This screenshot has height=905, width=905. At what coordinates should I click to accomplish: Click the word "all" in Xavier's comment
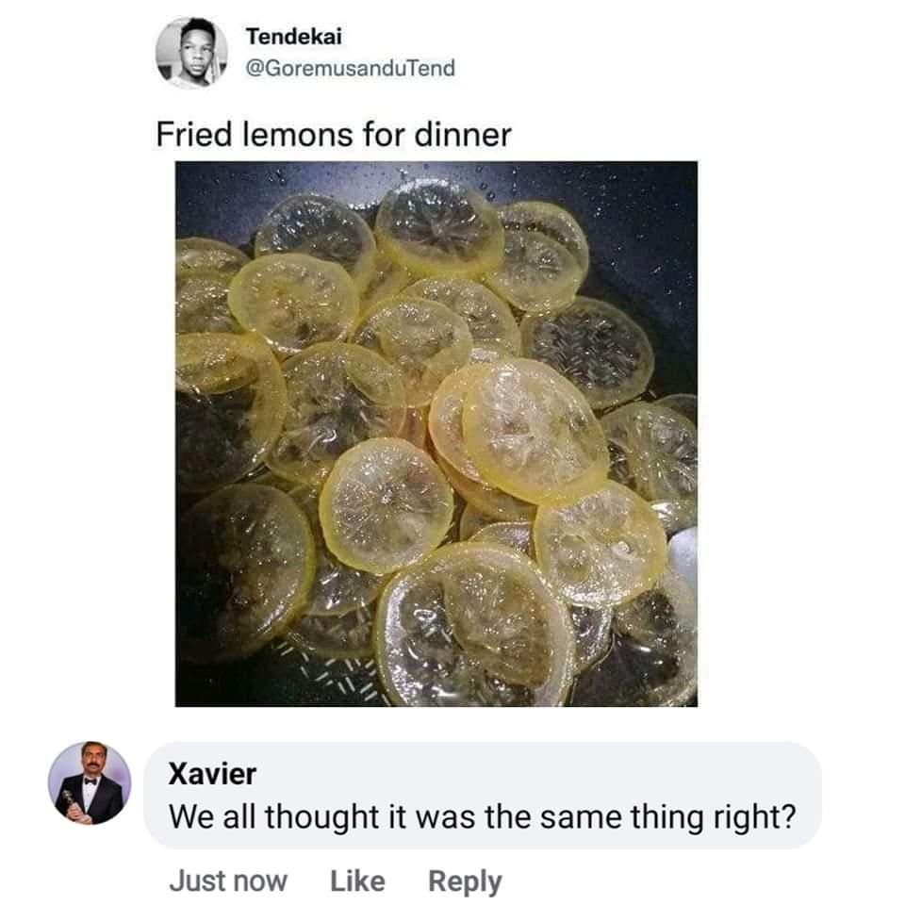pos(238,815)
